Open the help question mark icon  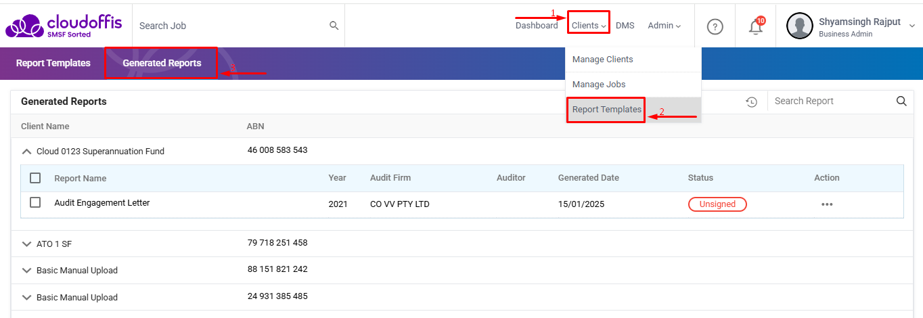[715, 26]
